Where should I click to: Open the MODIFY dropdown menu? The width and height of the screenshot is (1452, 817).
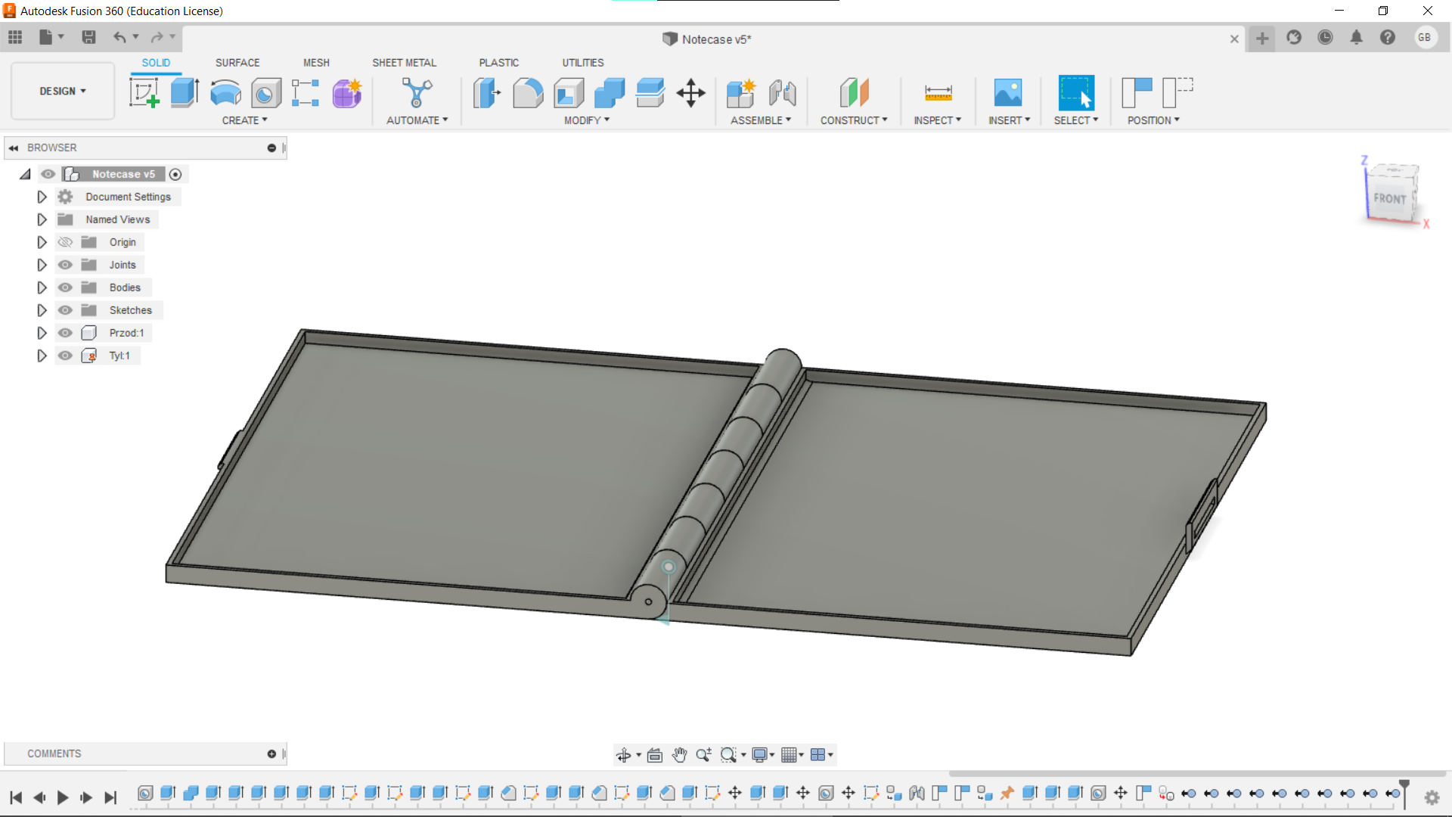(x=586, y=120)
